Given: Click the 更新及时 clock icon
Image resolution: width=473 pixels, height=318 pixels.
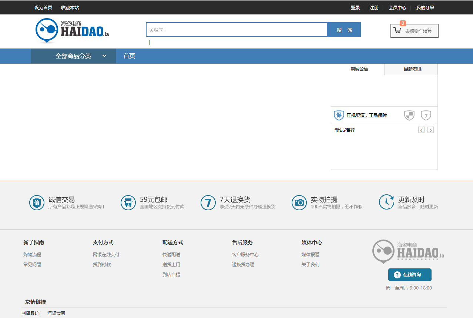Looking at the screenshot, I should pos(386,202).
